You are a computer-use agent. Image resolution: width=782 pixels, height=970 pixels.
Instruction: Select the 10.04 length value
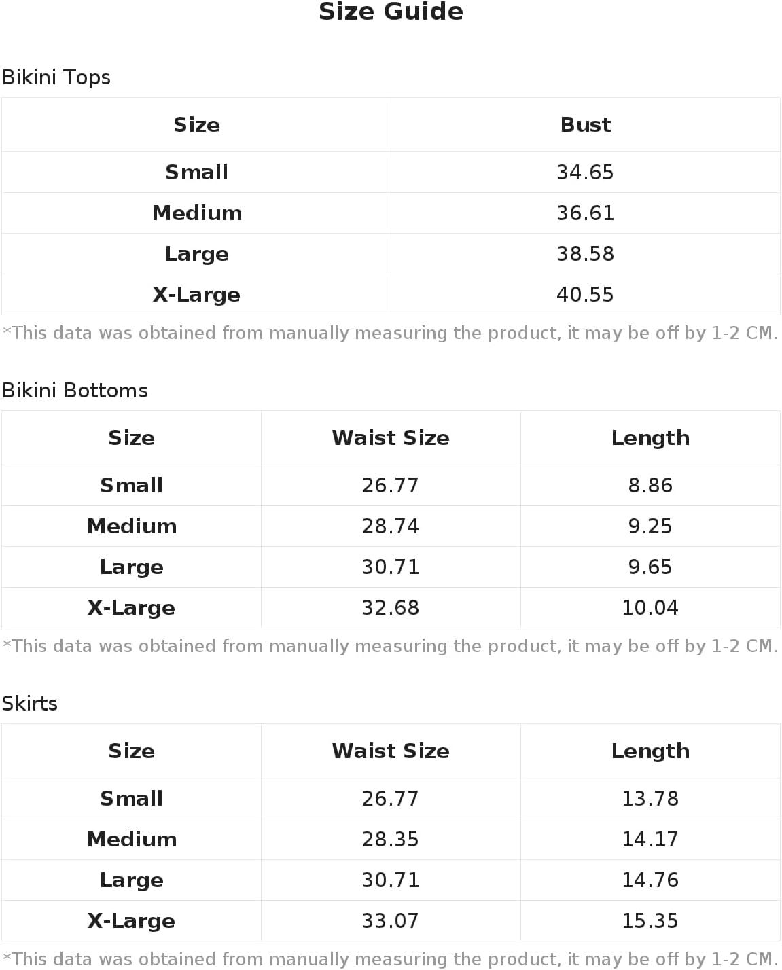(x=650, y=608)
